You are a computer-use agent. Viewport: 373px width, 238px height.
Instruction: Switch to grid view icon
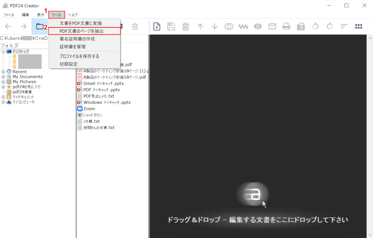tap(359, 26)
